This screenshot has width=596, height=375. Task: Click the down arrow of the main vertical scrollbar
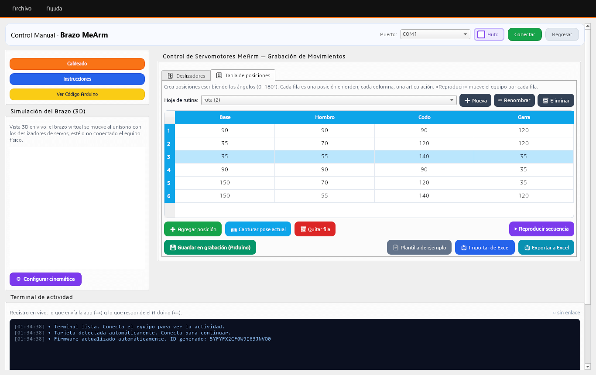[588, 367]
